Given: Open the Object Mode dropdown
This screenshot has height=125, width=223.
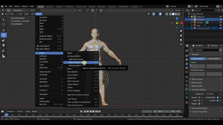Looking at the screenshot, I should coord(9,14).
